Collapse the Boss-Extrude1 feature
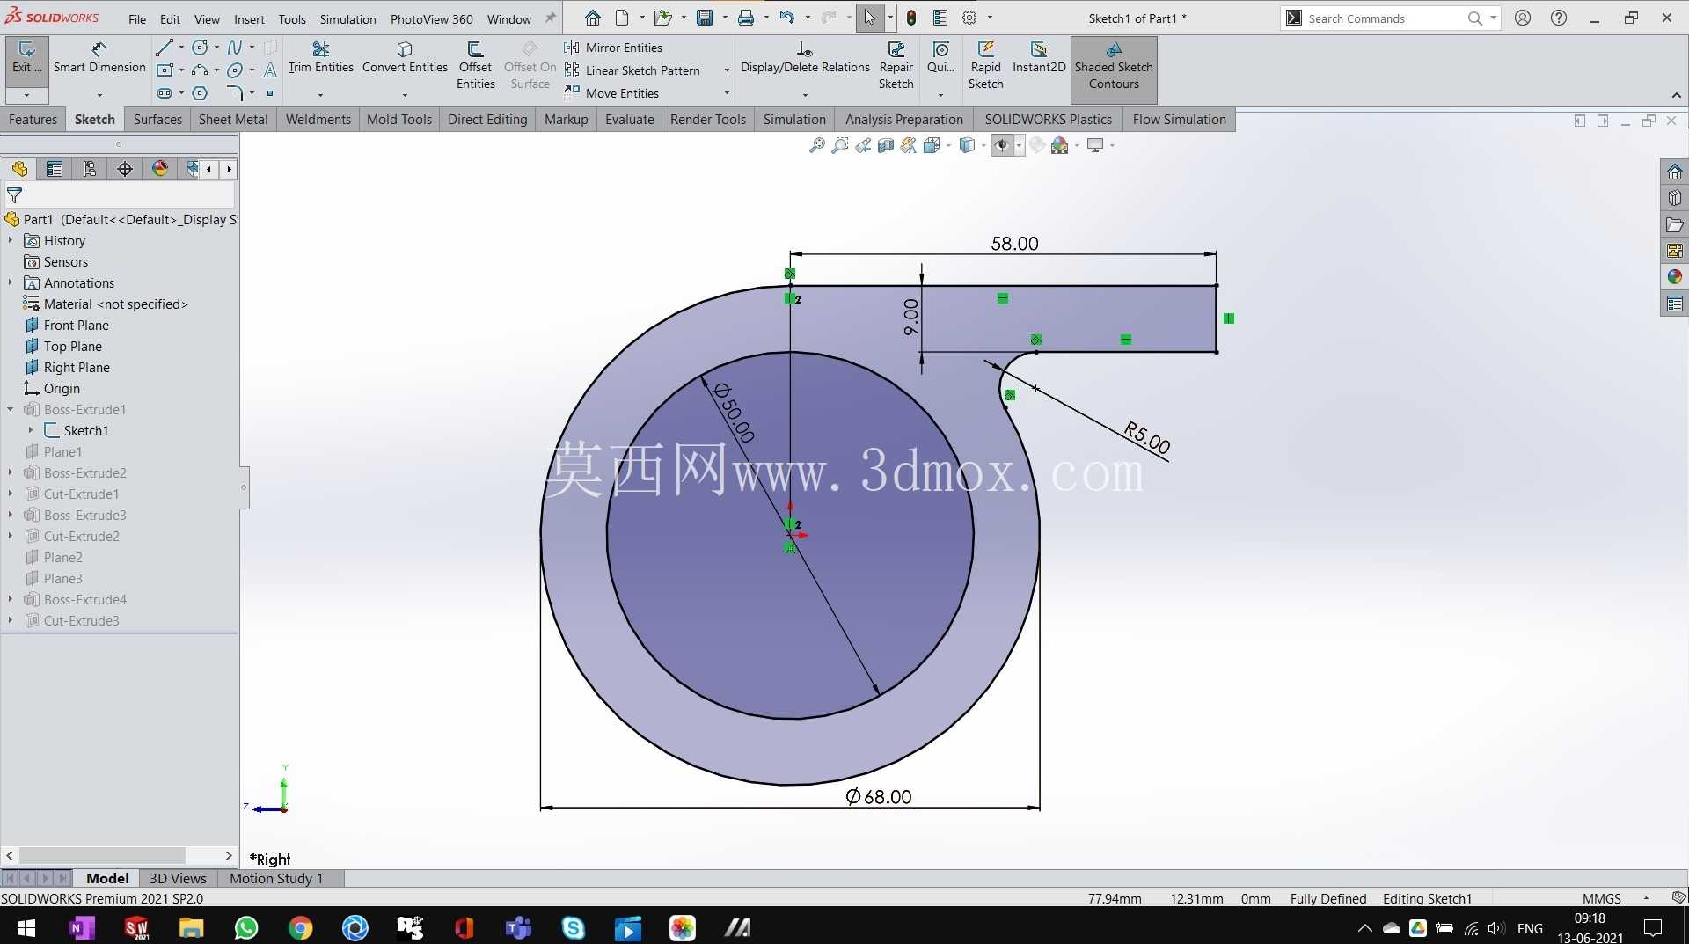 11,409
